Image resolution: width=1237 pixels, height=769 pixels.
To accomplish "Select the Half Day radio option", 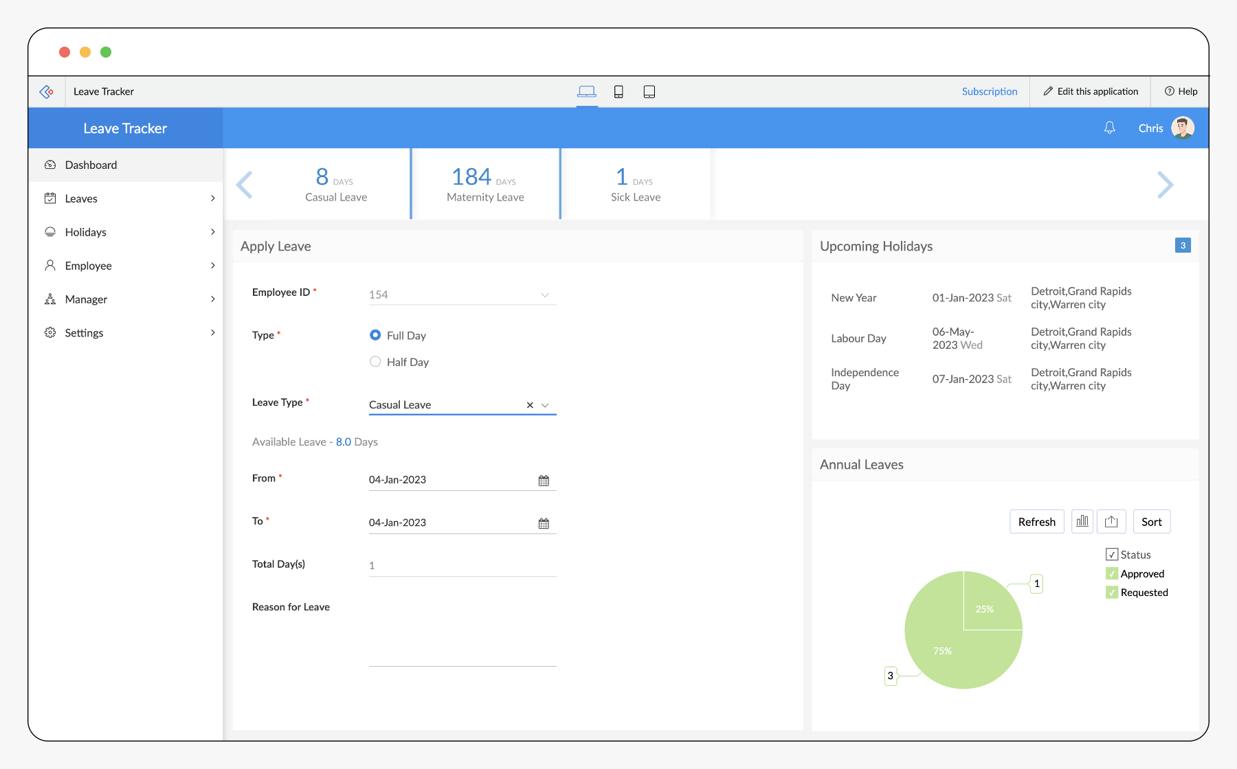I will pos(375,362).
